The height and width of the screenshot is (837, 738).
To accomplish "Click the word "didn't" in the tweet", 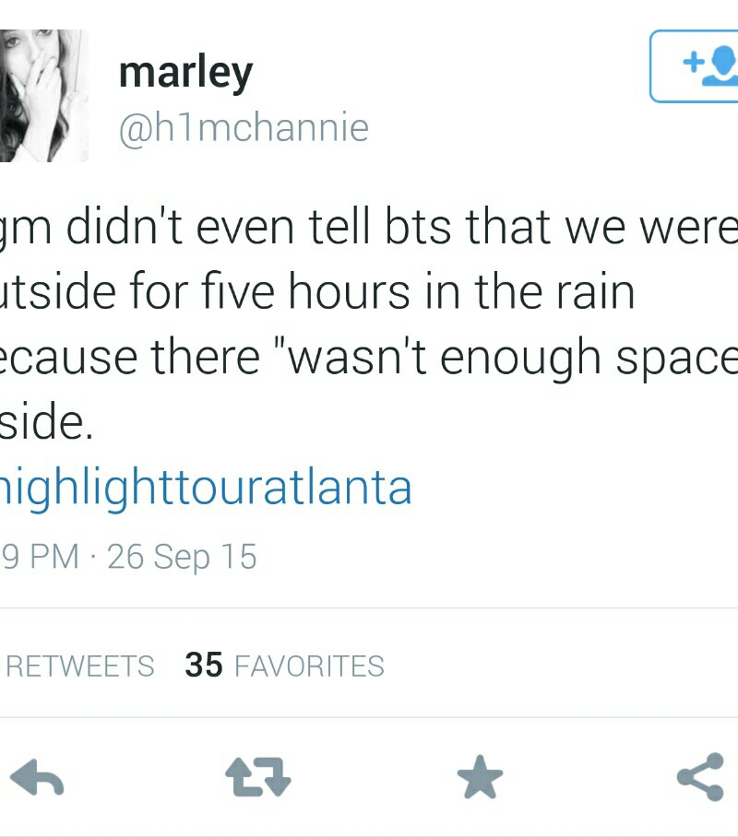I will 125,227.
